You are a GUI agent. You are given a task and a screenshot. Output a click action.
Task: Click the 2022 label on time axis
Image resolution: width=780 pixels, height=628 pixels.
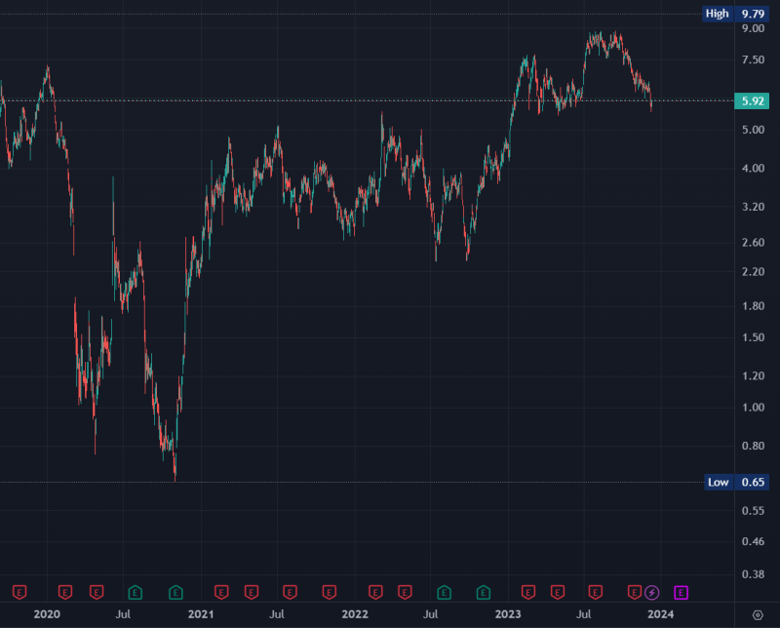[x=354, y=613]
